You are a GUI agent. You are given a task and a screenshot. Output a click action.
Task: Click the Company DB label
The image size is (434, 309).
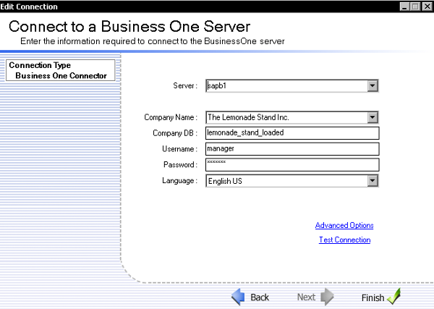175,133
